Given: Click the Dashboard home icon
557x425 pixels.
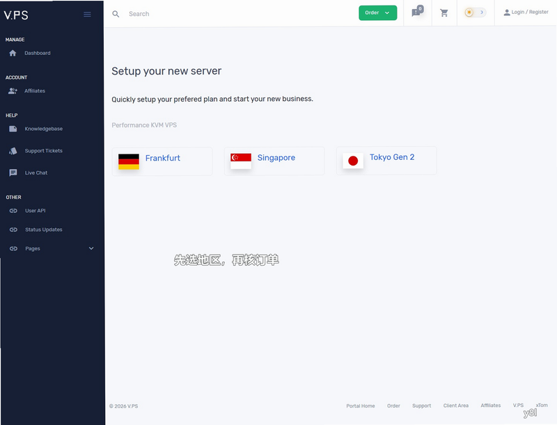Looking at the screenshot, I should [x=13, y=54].
